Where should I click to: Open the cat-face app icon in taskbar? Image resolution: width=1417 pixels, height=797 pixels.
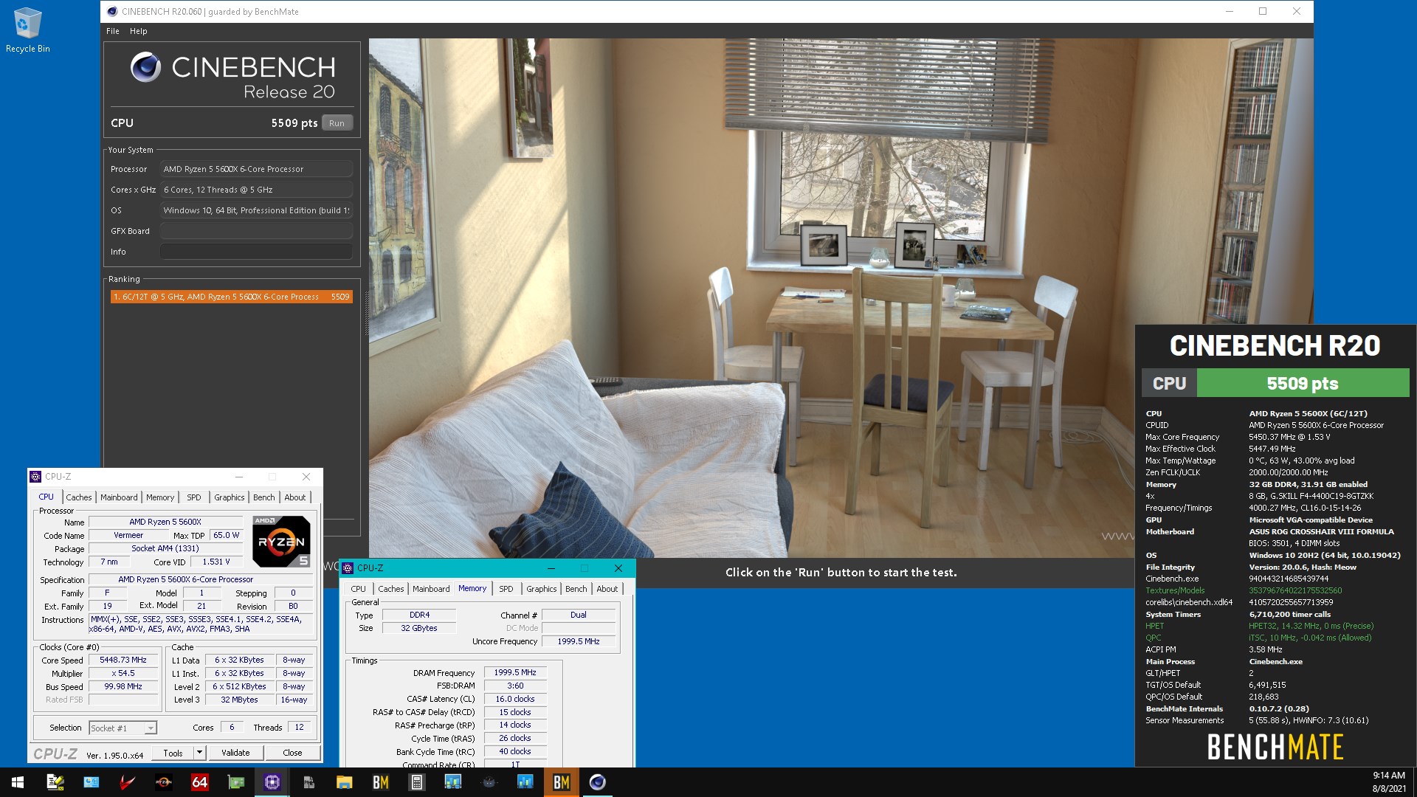(x=489, y=782)
